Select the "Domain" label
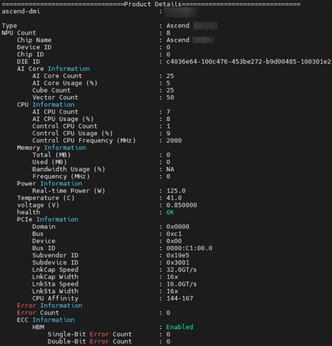The image size is (332, 346). 44,227
